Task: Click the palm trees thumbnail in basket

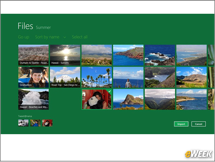Action: 23,123
